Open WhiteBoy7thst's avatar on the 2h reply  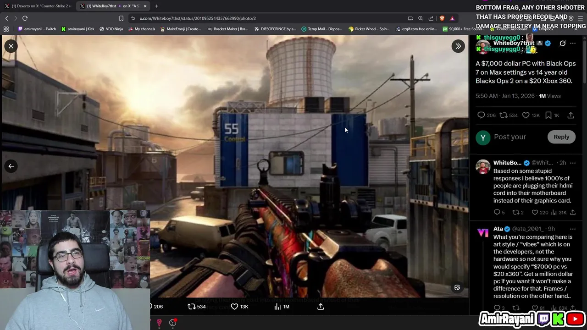[483, 167]
